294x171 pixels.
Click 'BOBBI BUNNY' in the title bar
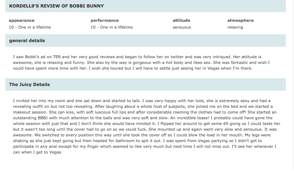point(86,6)
